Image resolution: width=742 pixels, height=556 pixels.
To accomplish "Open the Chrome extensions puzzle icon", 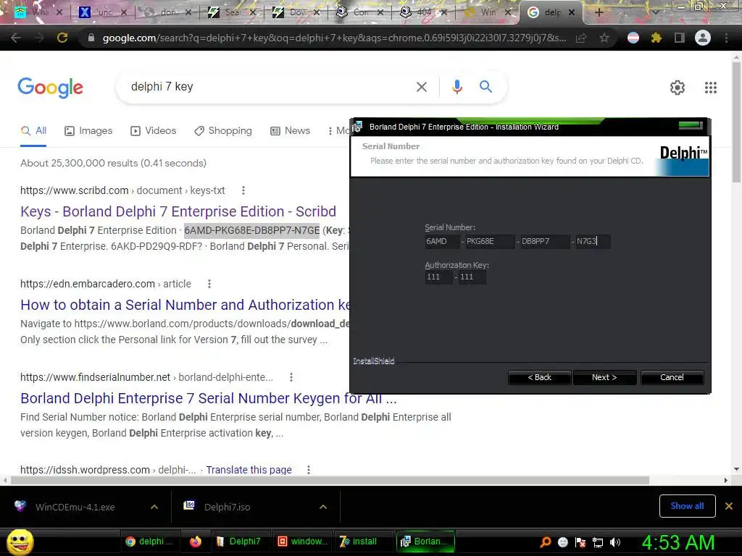I will coord(656,38).
